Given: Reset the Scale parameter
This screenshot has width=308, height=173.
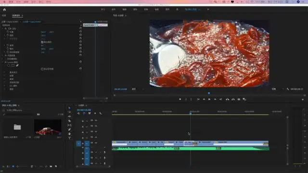Looking at the screenshot, I should point(80,35).
